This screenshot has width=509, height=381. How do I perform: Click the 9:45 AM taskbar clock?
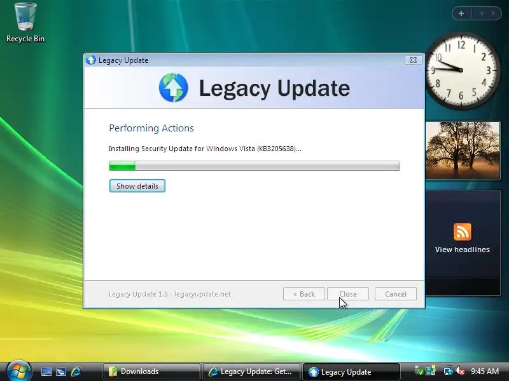coord(485,371)
